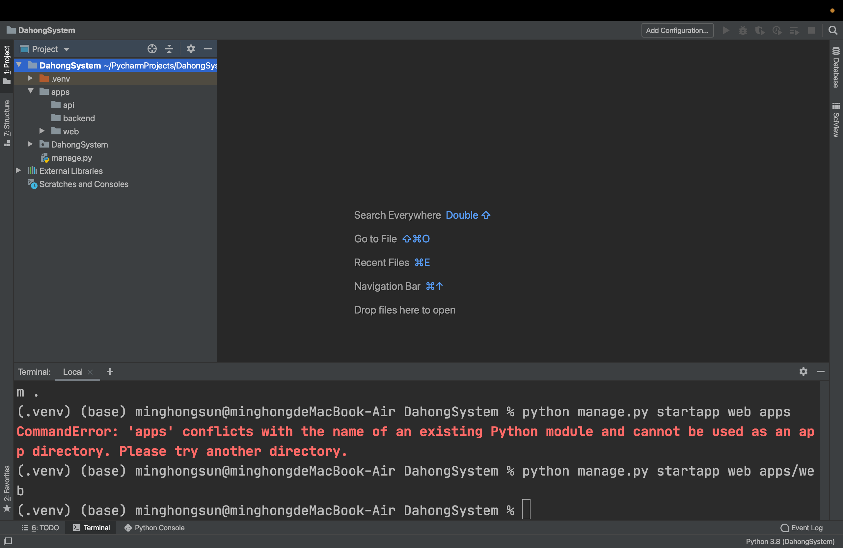Open Search Everywhere magnifier icon
Screen dimensions: 843x548
(833, 31)
